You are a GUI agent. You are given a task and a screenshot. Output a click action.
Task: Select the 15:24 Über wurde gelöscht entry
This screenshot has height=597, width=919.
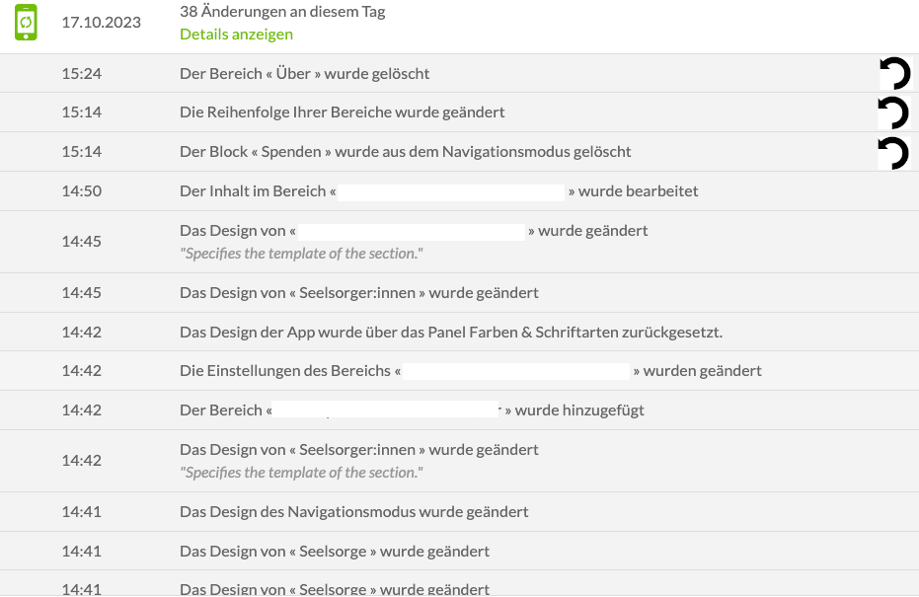click(460, 73)
